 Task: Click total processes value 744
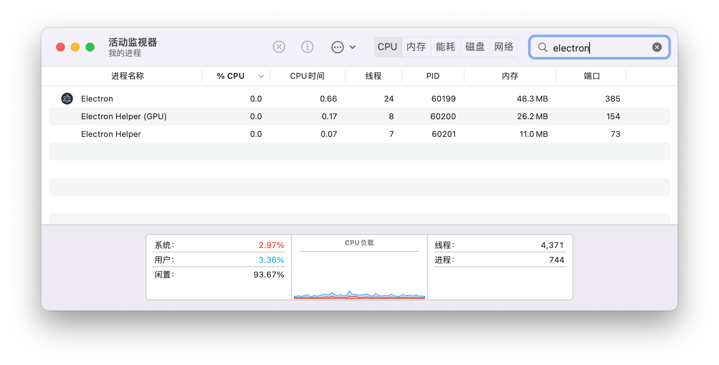[557, 260]
